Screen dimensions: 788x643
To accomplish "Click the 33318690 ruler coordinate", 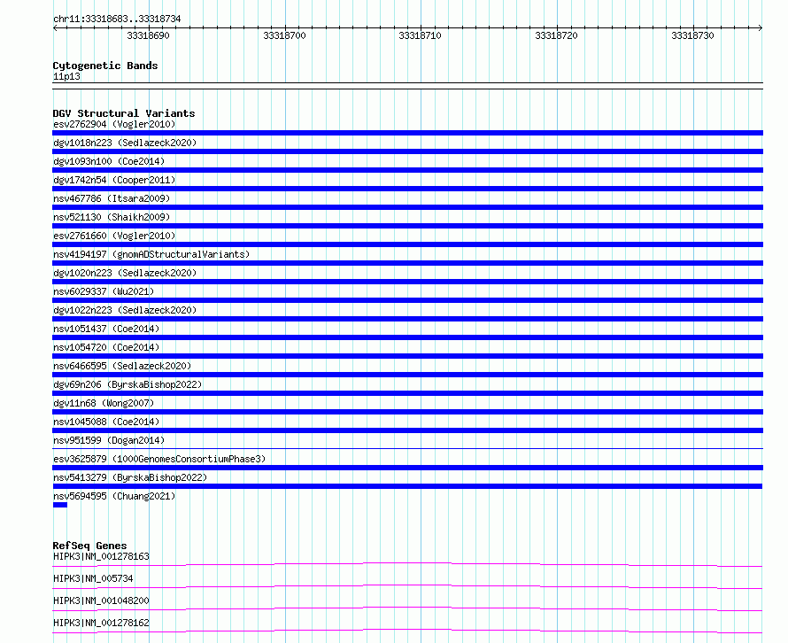I will click(148, 35).
